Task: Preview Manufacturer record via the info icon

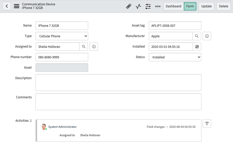Action: [x=207, y=36]
